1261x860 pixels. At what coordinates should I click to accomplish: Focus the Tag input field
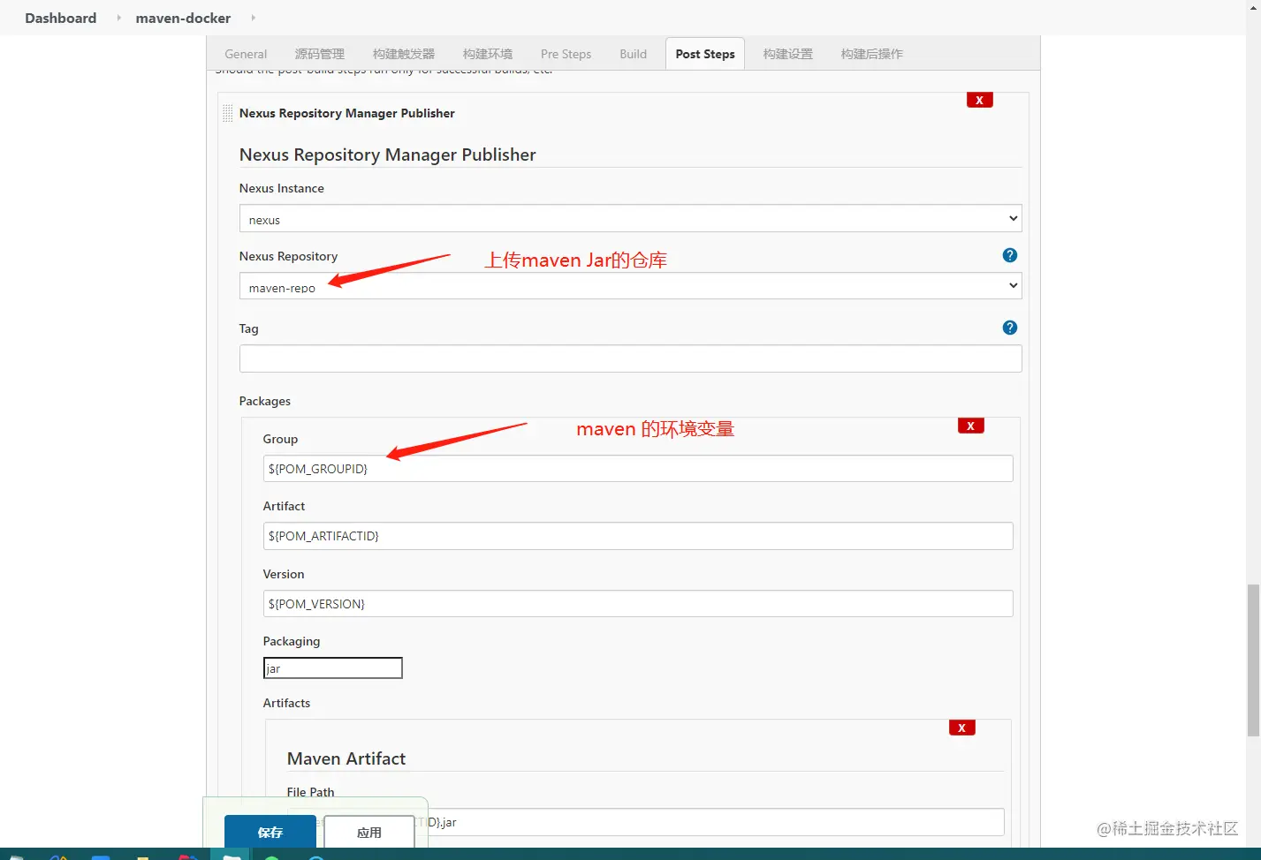631,358
